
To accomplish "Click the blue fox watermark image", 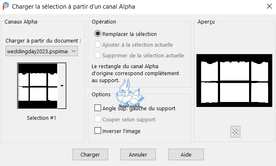I will (130, 93).
